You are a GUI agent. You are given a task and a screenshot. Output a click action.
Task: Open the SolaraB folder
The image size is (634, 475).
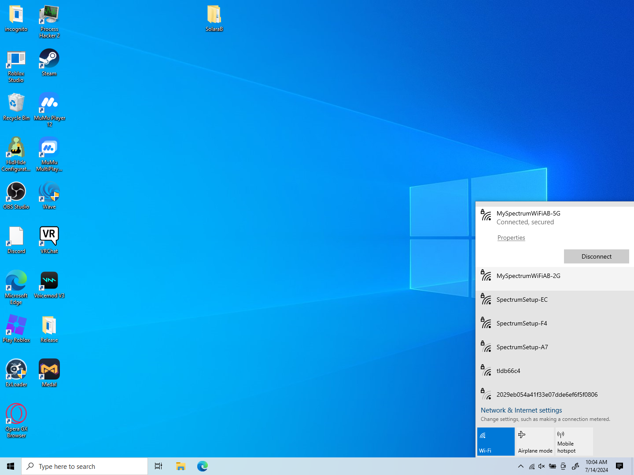point(214,19)
